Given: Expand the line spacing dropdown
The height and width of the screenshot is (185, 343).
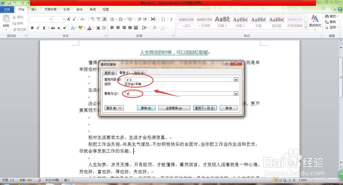Looking at the screenshot, I should pyautogui.click(x=147, y=27).
